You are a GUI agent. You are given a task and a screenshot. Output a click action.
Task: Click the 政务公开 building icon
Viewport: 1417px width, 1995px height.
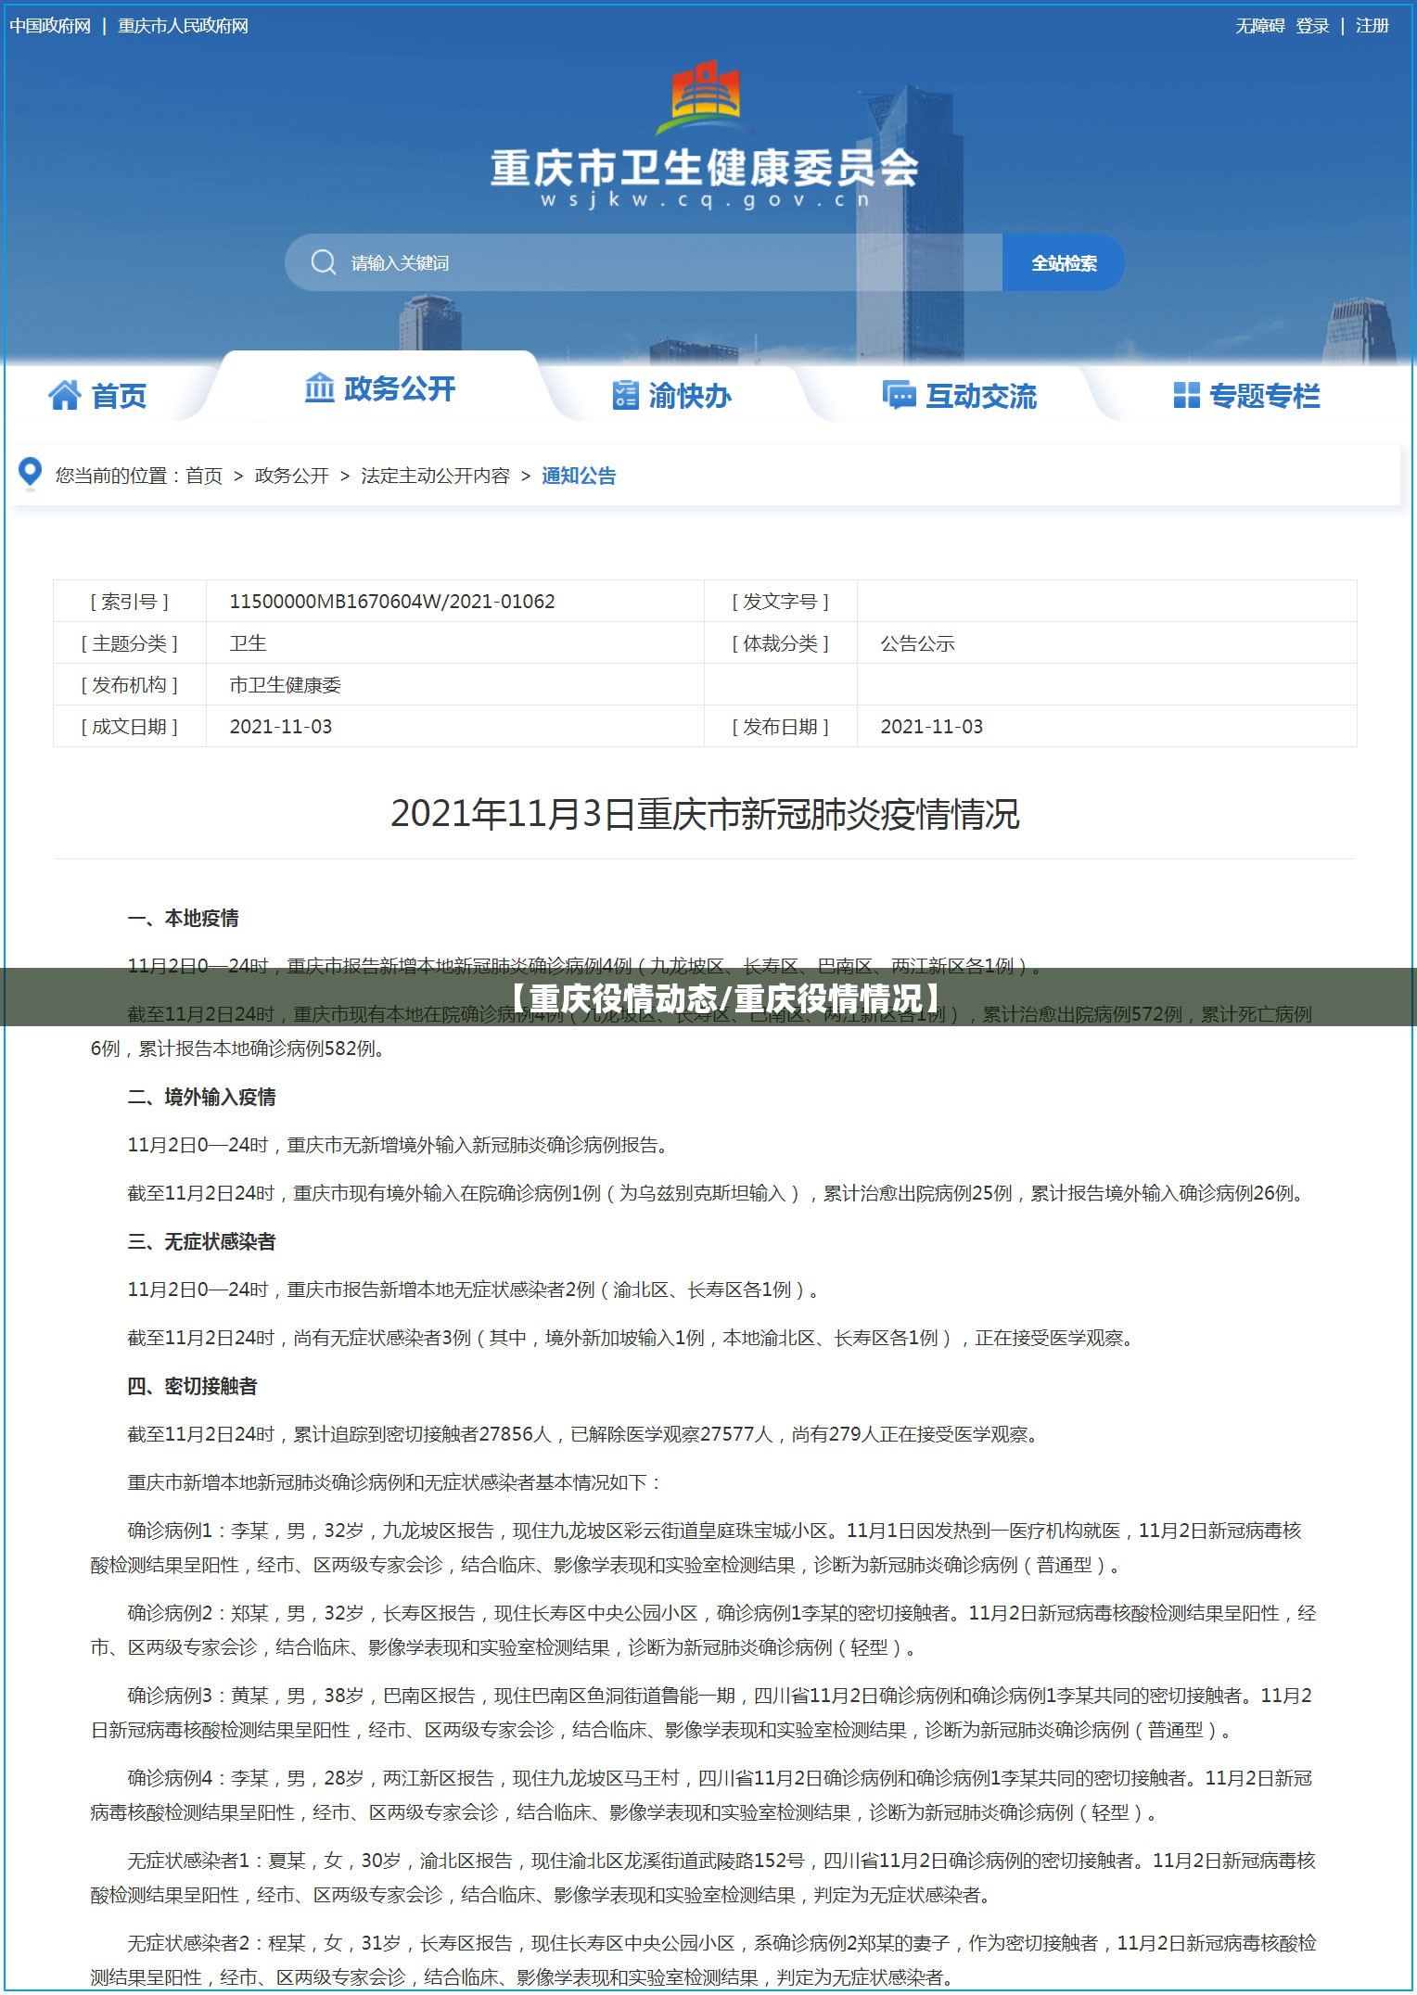[319, 388]
